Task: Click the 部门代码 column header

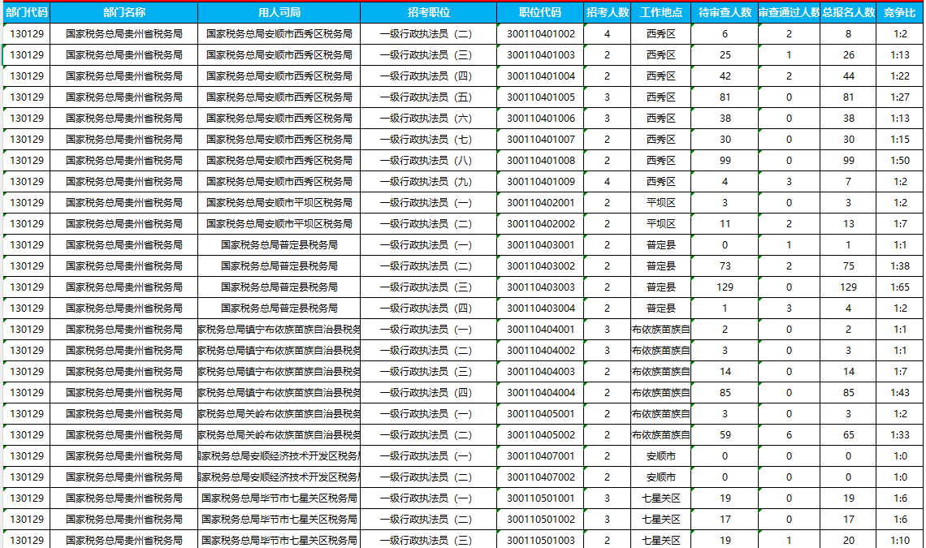Action: [26, 13]
